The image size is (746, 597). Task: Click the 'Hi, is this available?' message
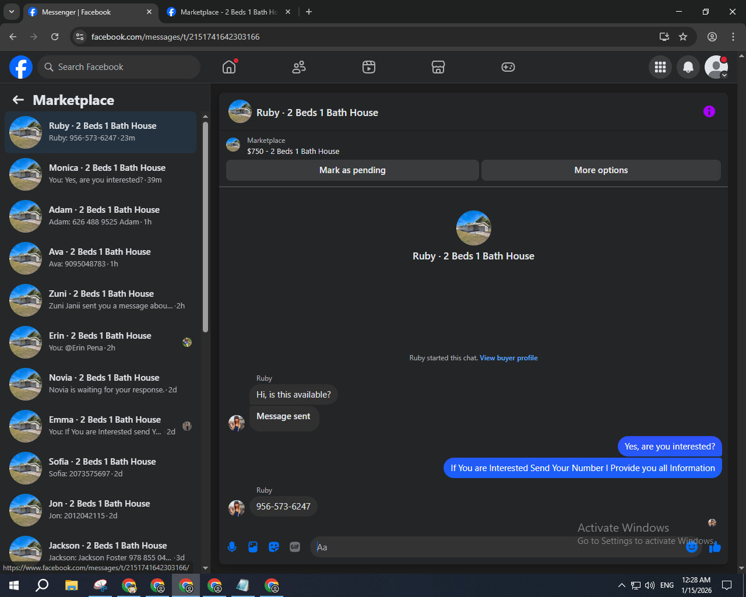[294, 395]
